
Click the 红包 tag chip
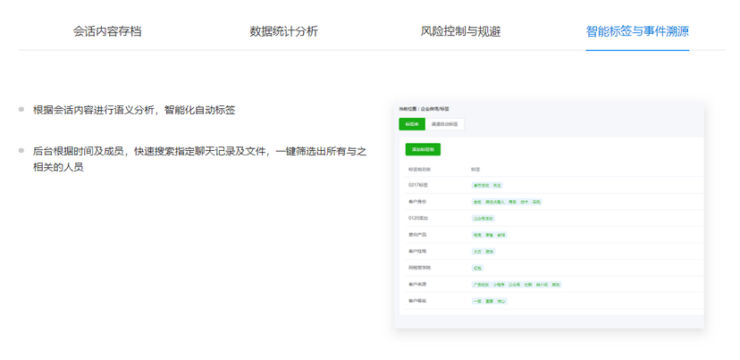[x=478, y=268]
